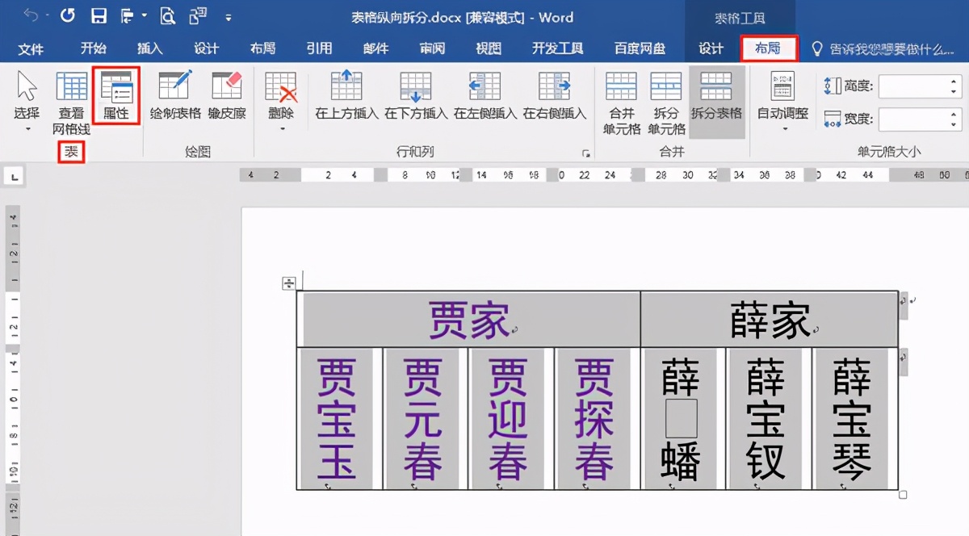Switch to the Insert (插入) ribbon tab
Image resolution: width=969 pixels, height=536 pixels.
pyautogui.click(x=149, y=49)
